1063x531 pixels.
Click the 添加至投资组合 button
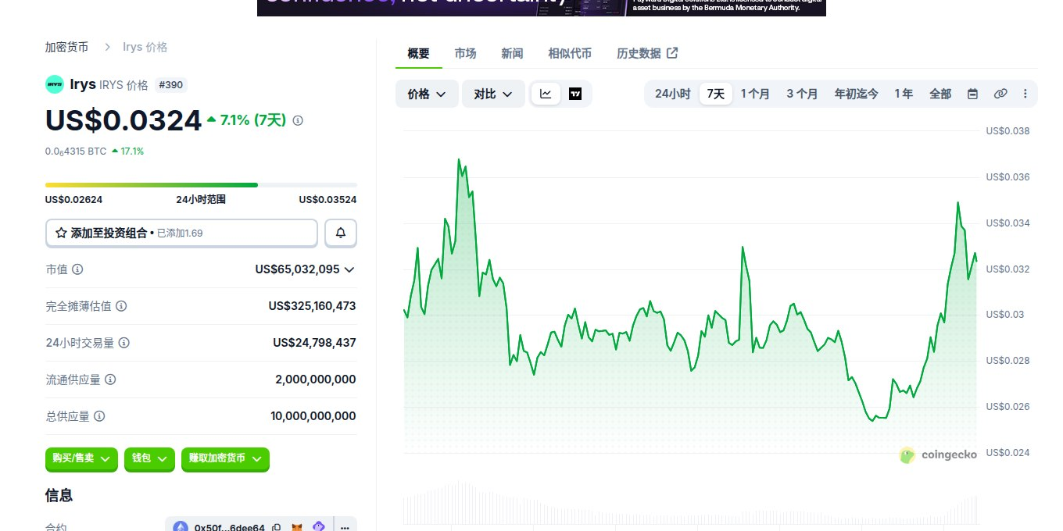pos(181,233)
